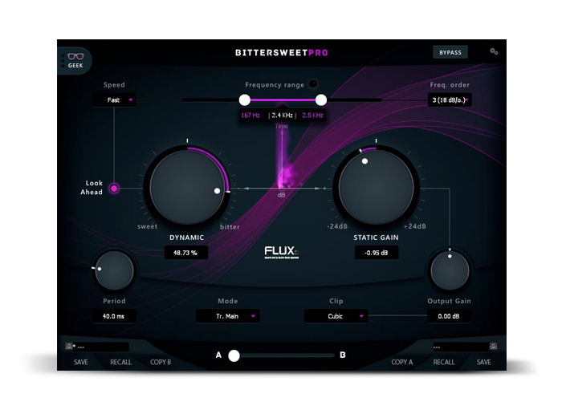The height and width of the screenshot is (410, 562).
Task: Click the A label of the morph slider
Action: (218, 355)
